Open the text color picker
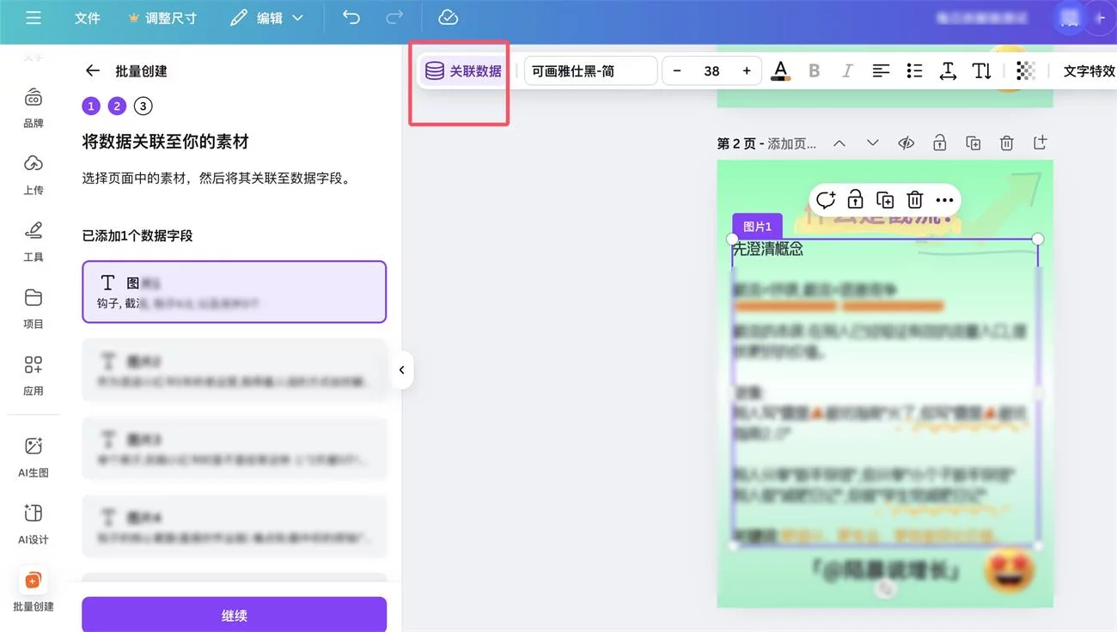This screenshot has width=1117, height=632. coord(780,70)
